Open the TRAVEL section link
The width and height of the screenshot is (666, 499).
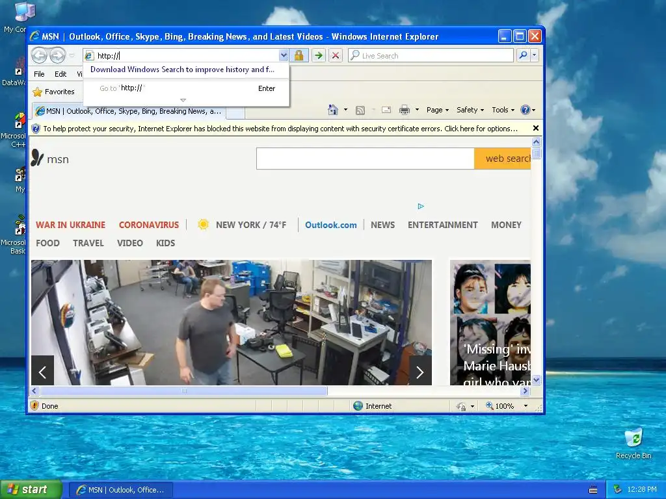pyautogui.click(x=88, y=243)
